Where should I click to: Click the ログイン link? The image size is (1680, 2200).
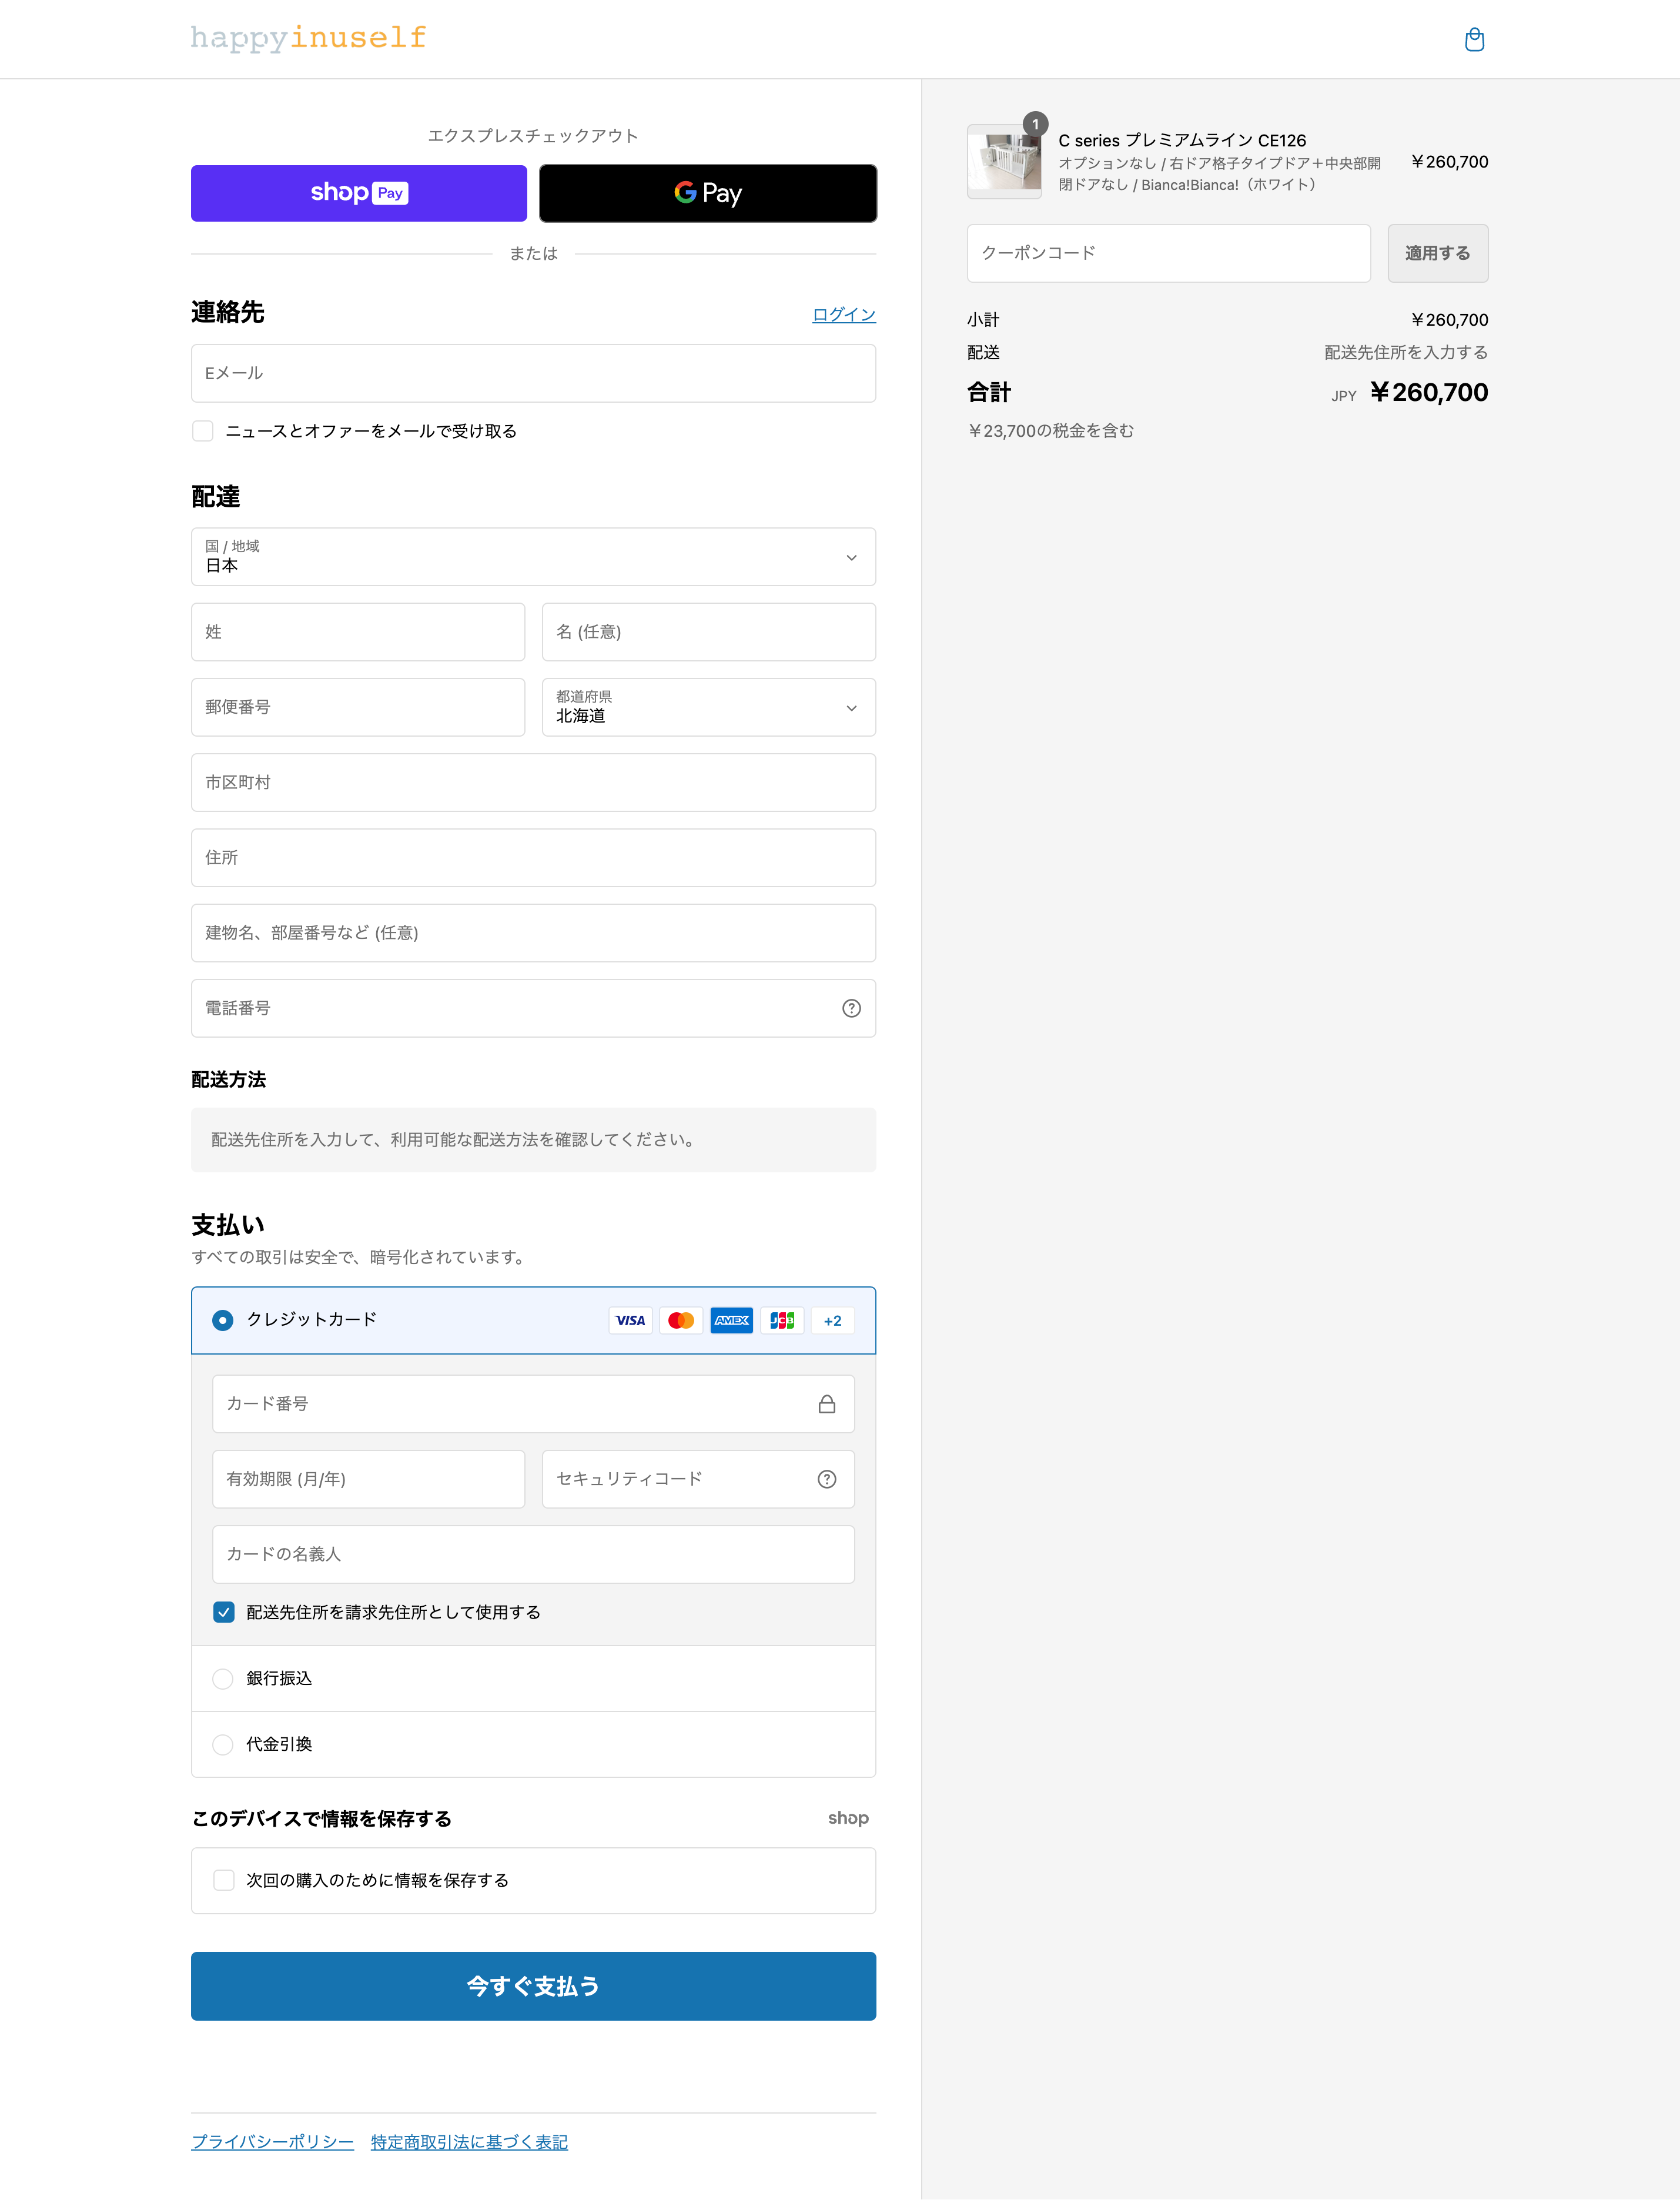(843, 314)
